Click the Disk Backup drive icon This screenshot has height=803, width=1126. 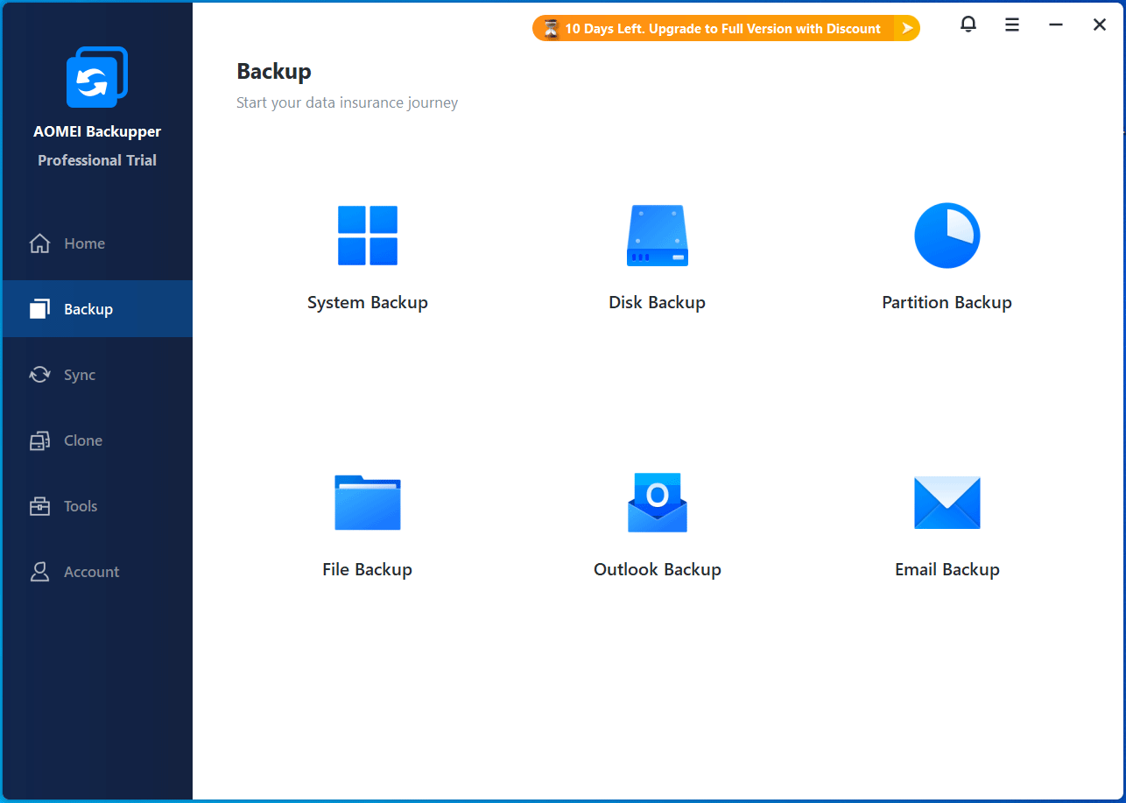tap(658, 236)
